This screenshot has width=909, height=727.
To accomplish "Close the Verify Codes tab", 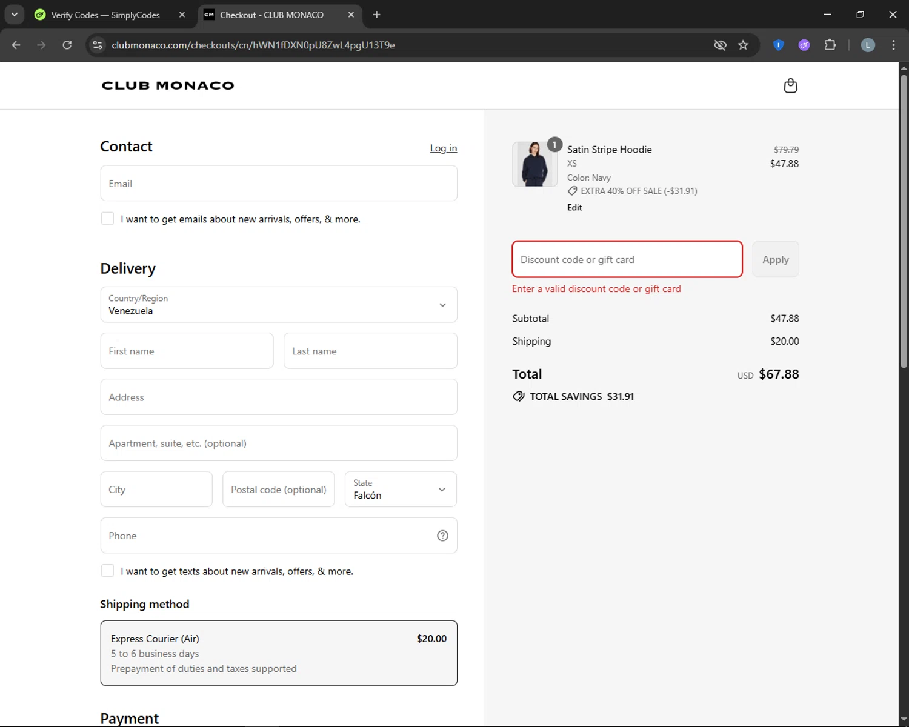I will (x=182, y=15).
